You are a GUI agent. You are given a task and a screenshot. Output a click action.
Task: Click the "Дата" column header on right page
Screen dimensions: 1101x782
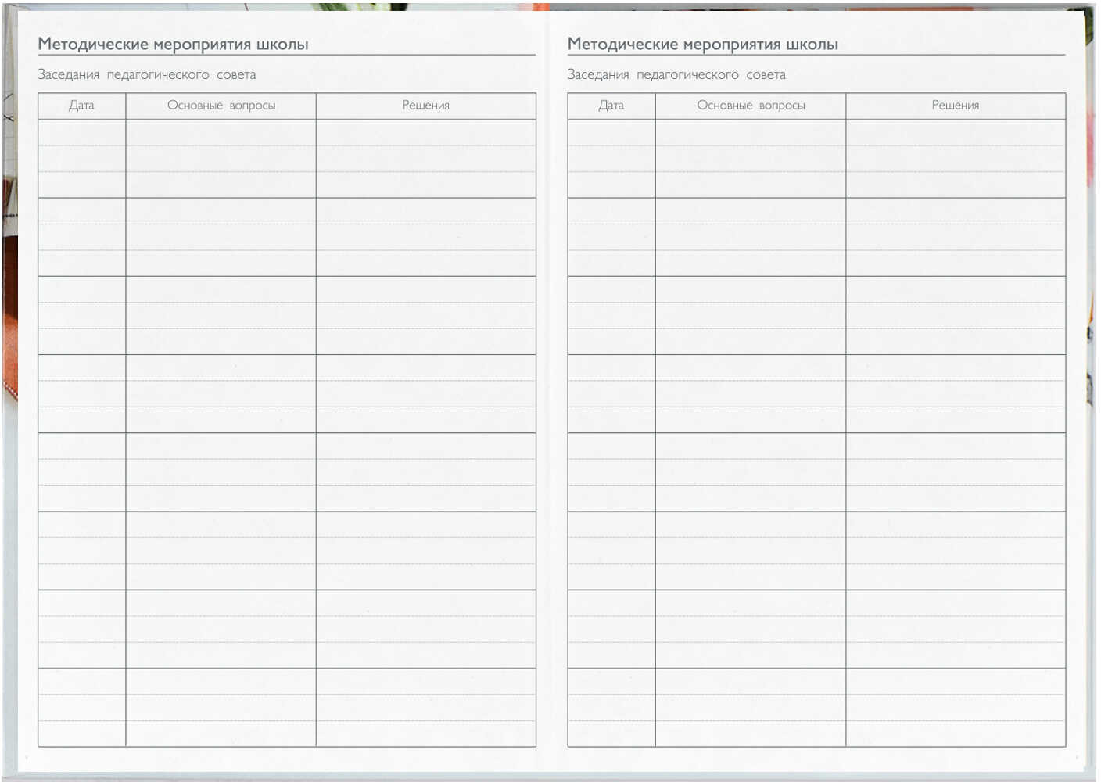pos(611,106)
